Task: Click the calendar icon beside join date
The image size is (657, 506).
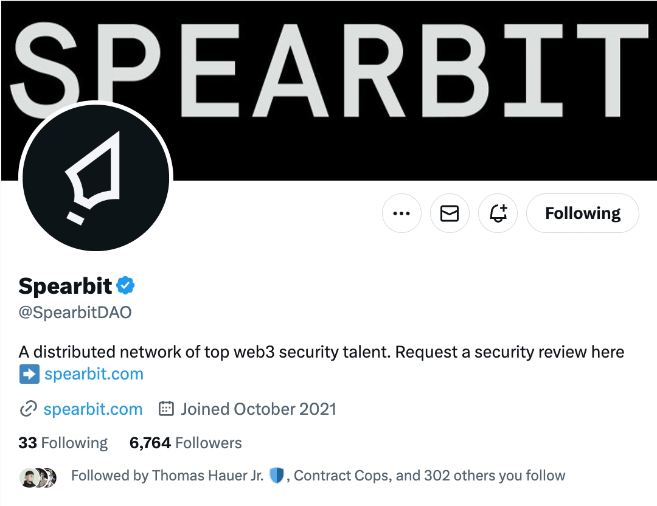Action: coord(165,409)
